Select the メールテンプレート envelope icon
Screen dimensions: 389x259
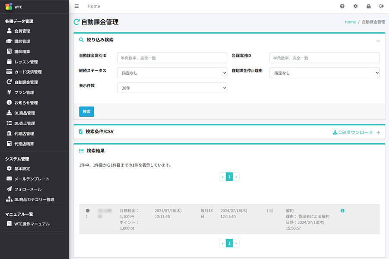pyautogui.click(x=10, y=179)
